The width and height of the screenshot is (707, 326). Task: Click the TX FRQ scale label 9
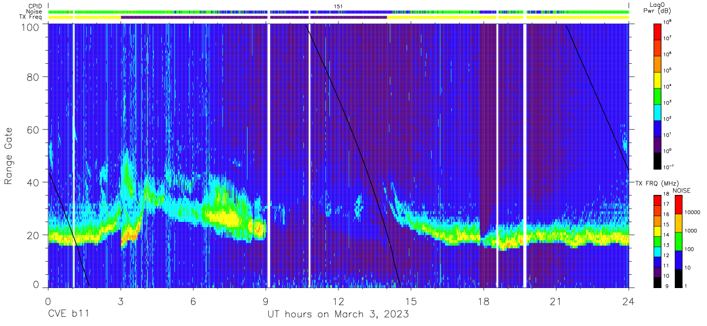[667, 286]
